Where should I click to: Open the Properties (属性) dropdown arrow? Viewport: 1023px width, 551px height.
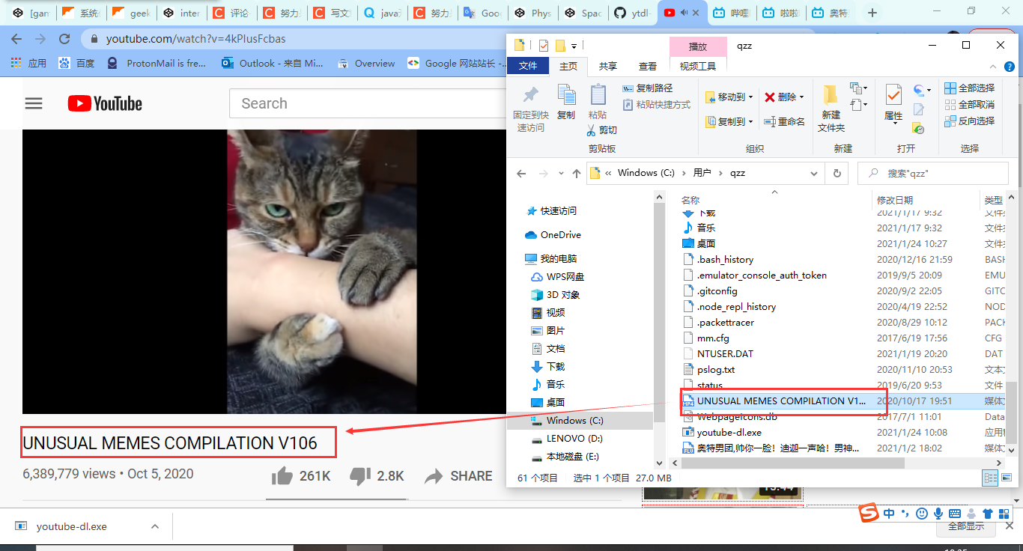coord(893,125)
